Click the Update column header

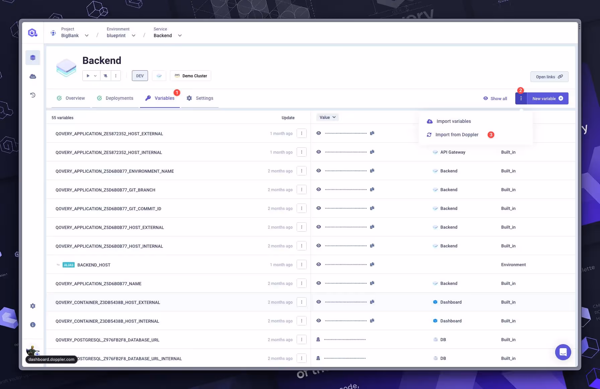pyautogui.click(x=288, y=118)
